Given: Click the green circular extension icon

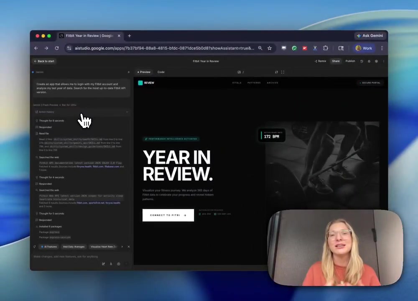Looking at the screenshot, I should pos(294,48).
